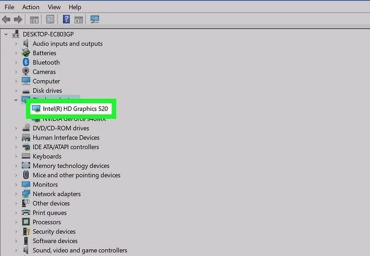Viewport: 370px width, 256px height.
Task: Click the Properties toolbar icon
Action: pyautogui.click(x=50, y=19)
